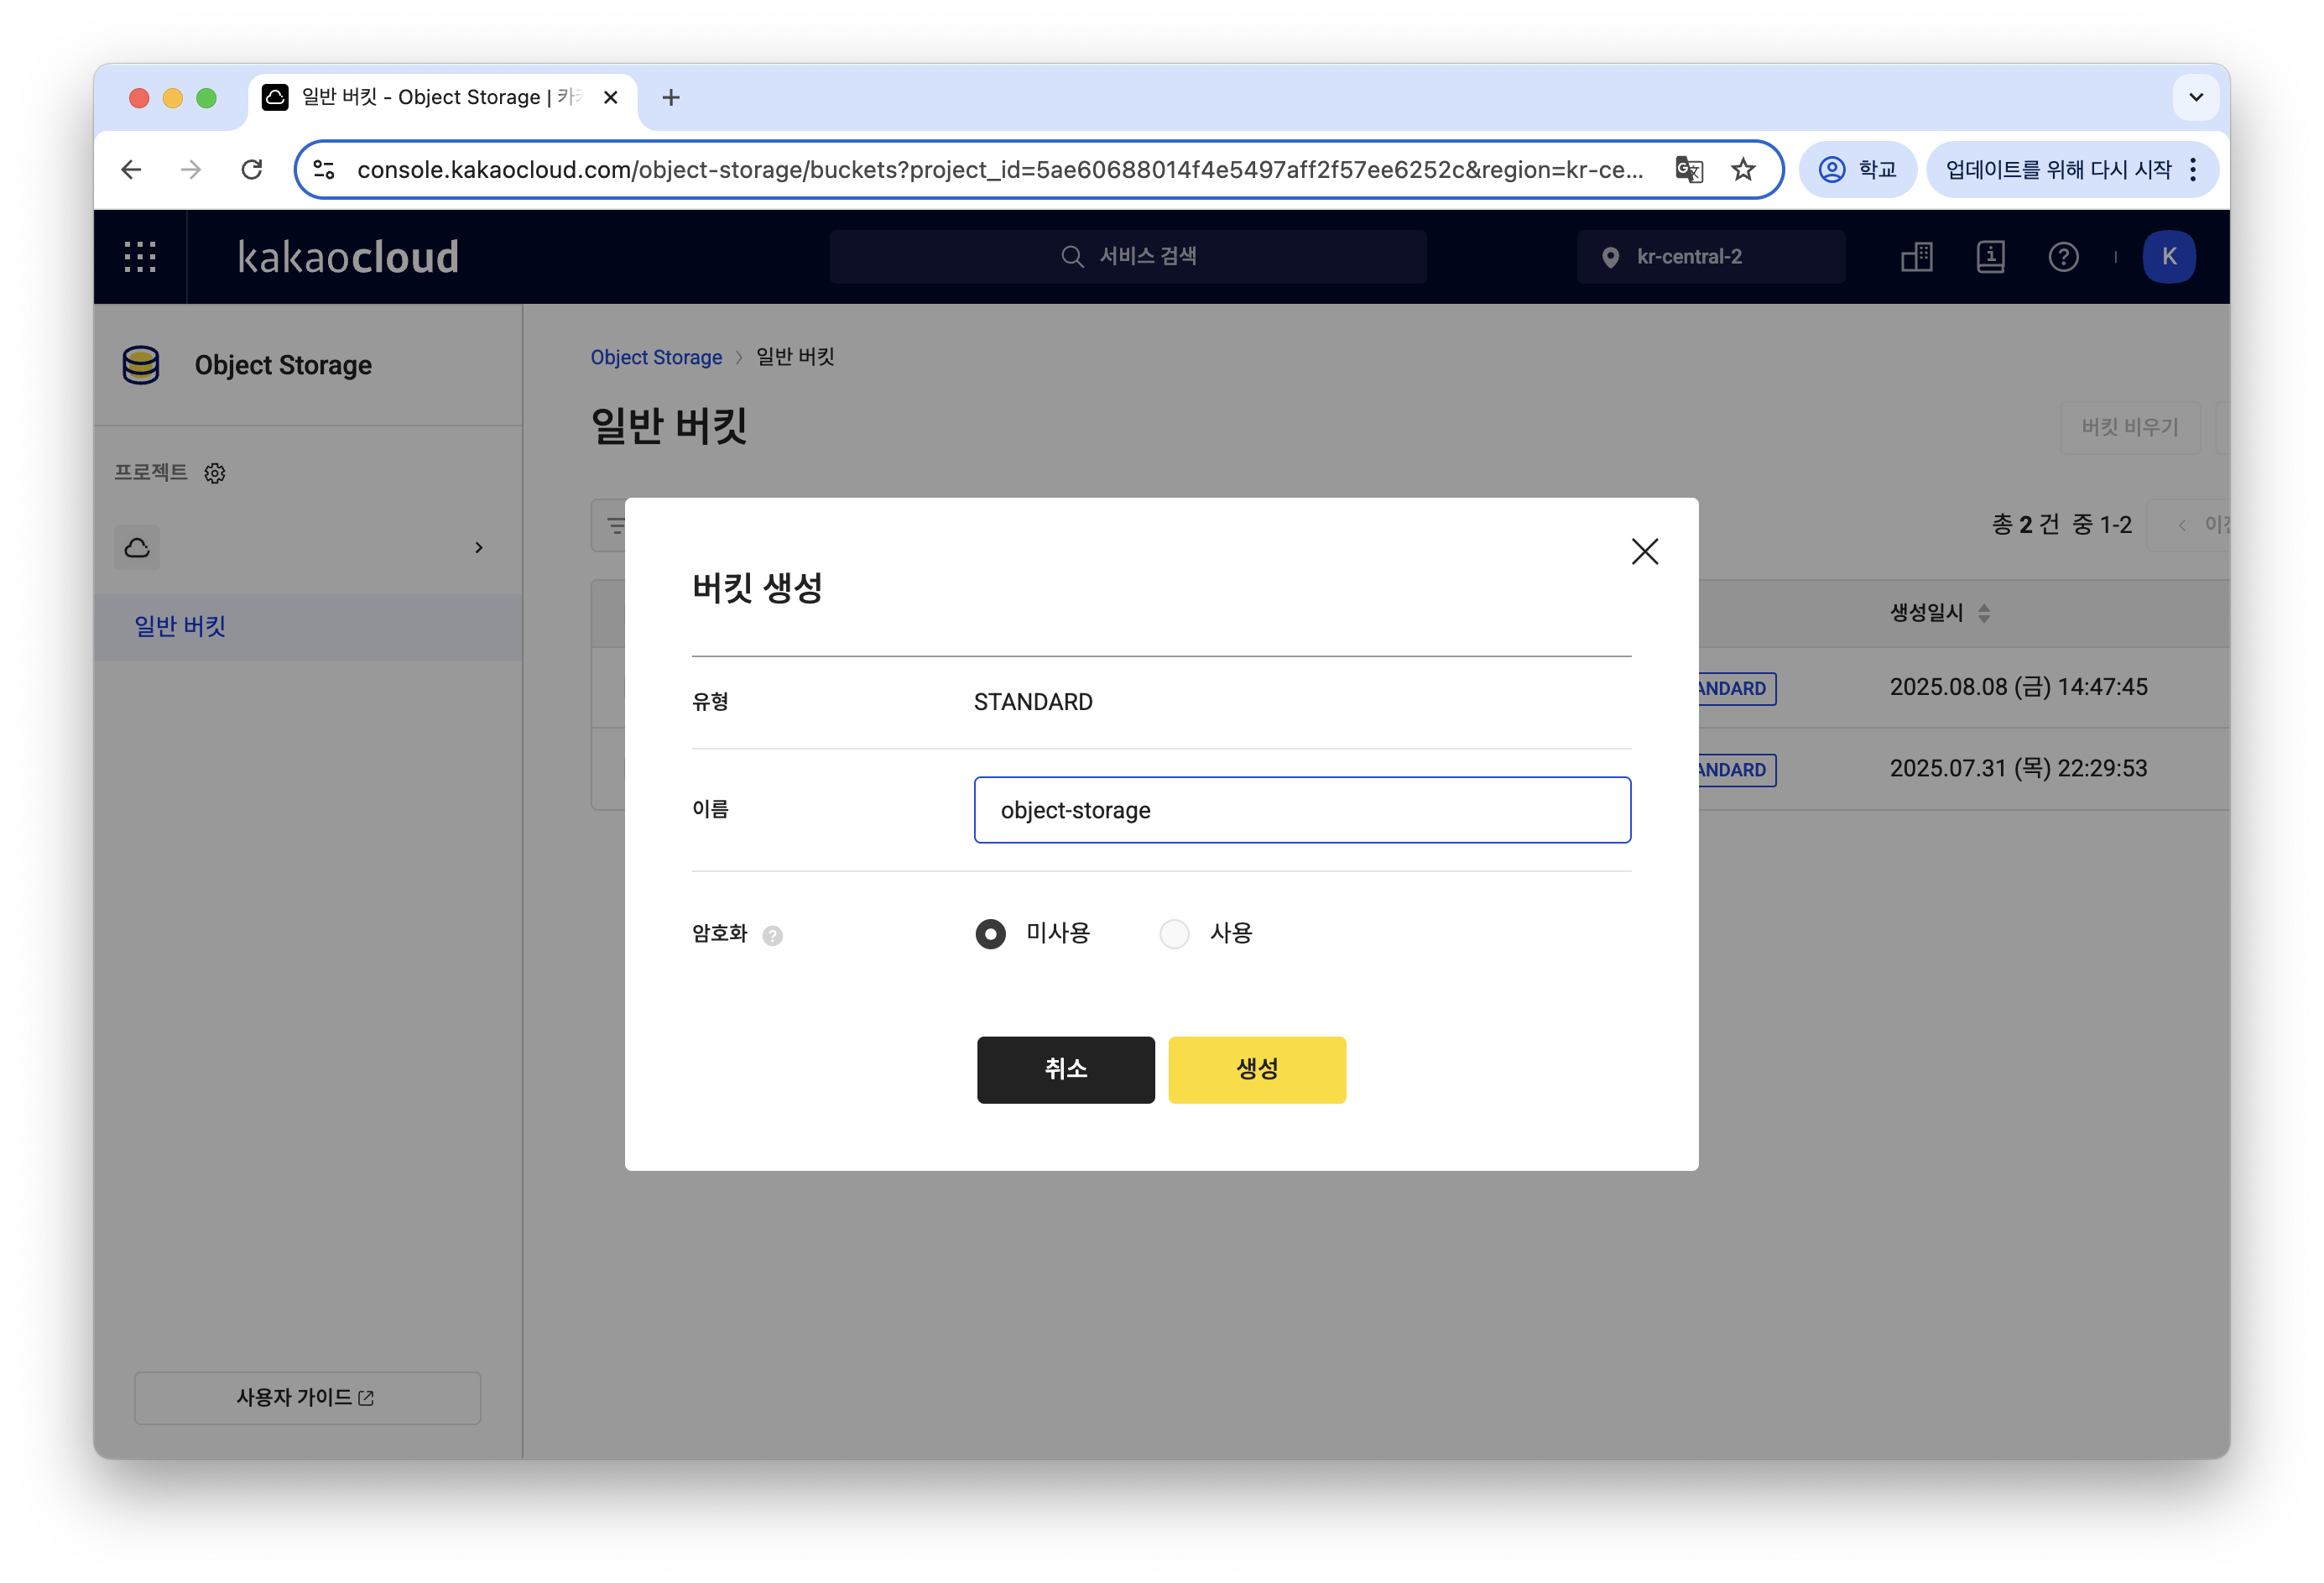The height and width of the screenshot is (1583, 2324).
Task: Select the 미사용 encryption radio button
Action: 990,933
